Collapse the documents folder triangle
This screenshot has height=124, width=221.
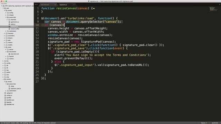(x=6, y=52)
